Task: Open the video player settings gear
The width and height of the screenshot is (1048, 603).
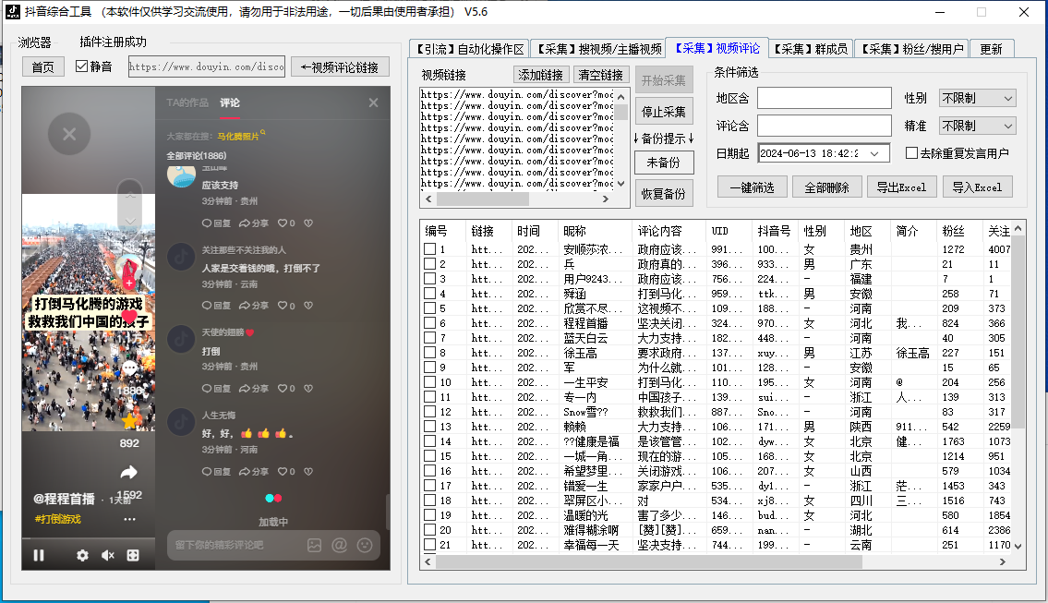Action: coord(82,556)
